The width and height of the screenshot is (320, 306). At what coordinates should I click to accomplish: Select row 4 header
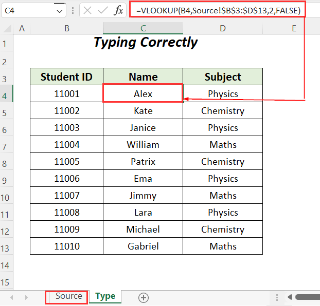click(7, 93)
